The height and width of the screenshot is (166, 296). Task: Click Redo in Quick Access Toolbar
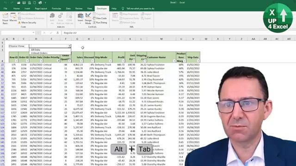click(x=11, y=3)
